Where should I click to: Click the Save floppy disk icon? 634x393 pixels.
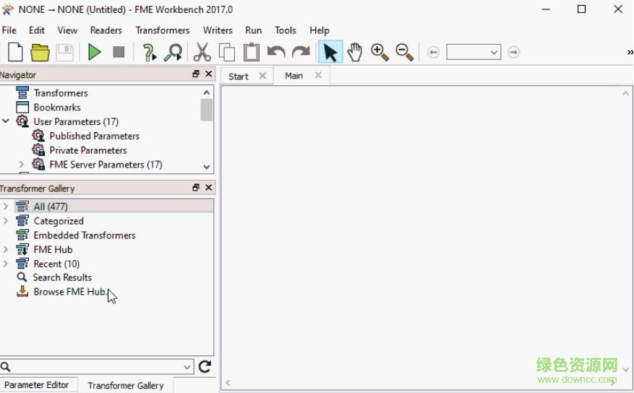(x=64, y=52)
